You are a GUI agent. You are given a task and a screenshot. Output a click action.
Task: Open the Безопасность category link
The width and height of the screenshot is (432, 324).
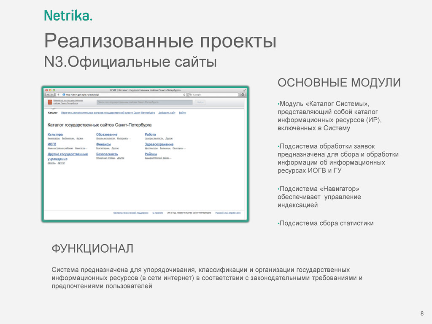pyautogui.click(x=107, y=154)
